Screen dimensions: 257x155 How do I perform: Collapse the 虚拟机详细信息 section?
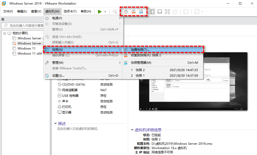132,130
